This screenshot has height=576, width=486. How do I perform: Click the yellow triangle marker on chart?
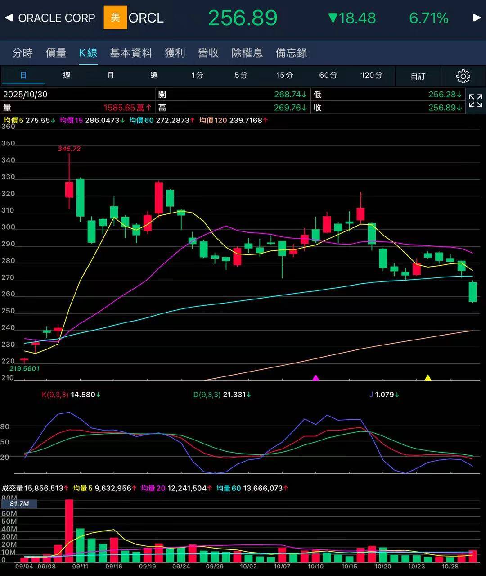[x=428, y=377]
